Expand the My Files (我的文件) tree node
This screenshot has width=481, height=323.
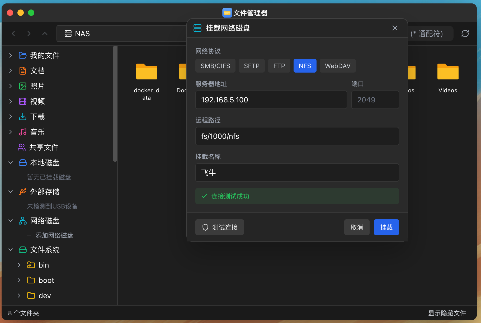click(x=11, y=55)
